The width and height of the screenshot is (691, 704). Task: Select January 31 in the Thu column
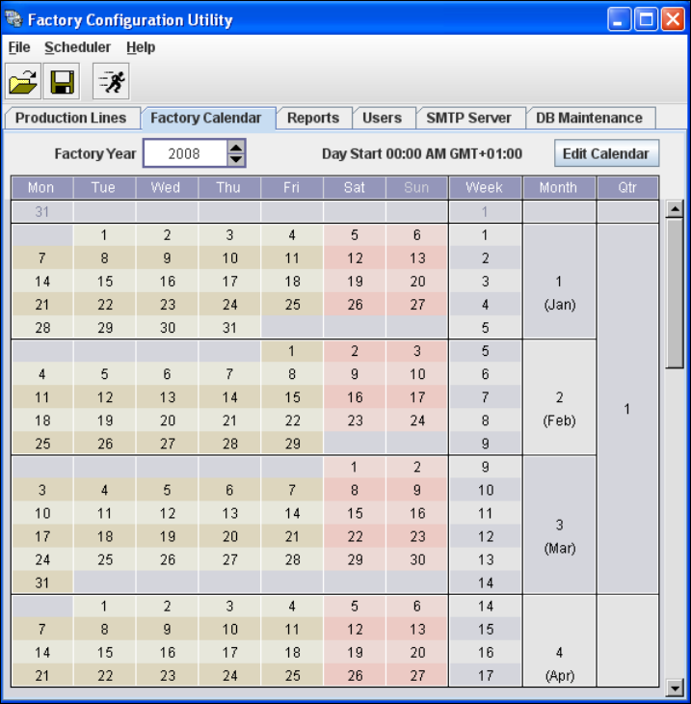[229, 328]
